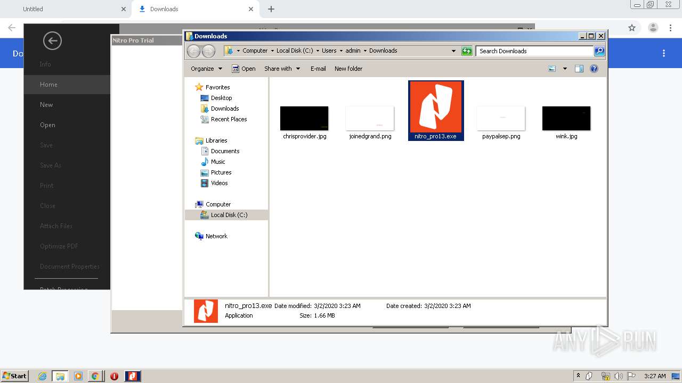This screenshot has width=682, height=383.
Task: Click in the Search Downloads field
Action: click(534, 51)
